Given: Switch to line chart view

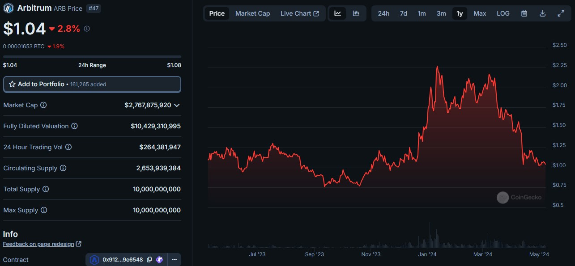Looking at the screenshot, I should pos(338,13).
